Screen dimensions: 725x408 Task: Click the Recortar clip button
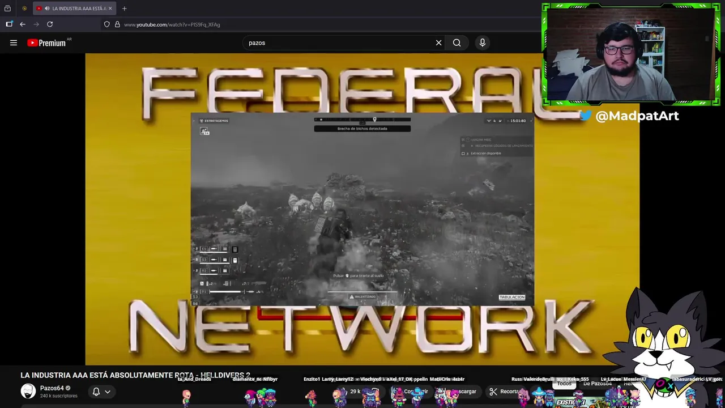pyautogui.click(x=504, y=392)
